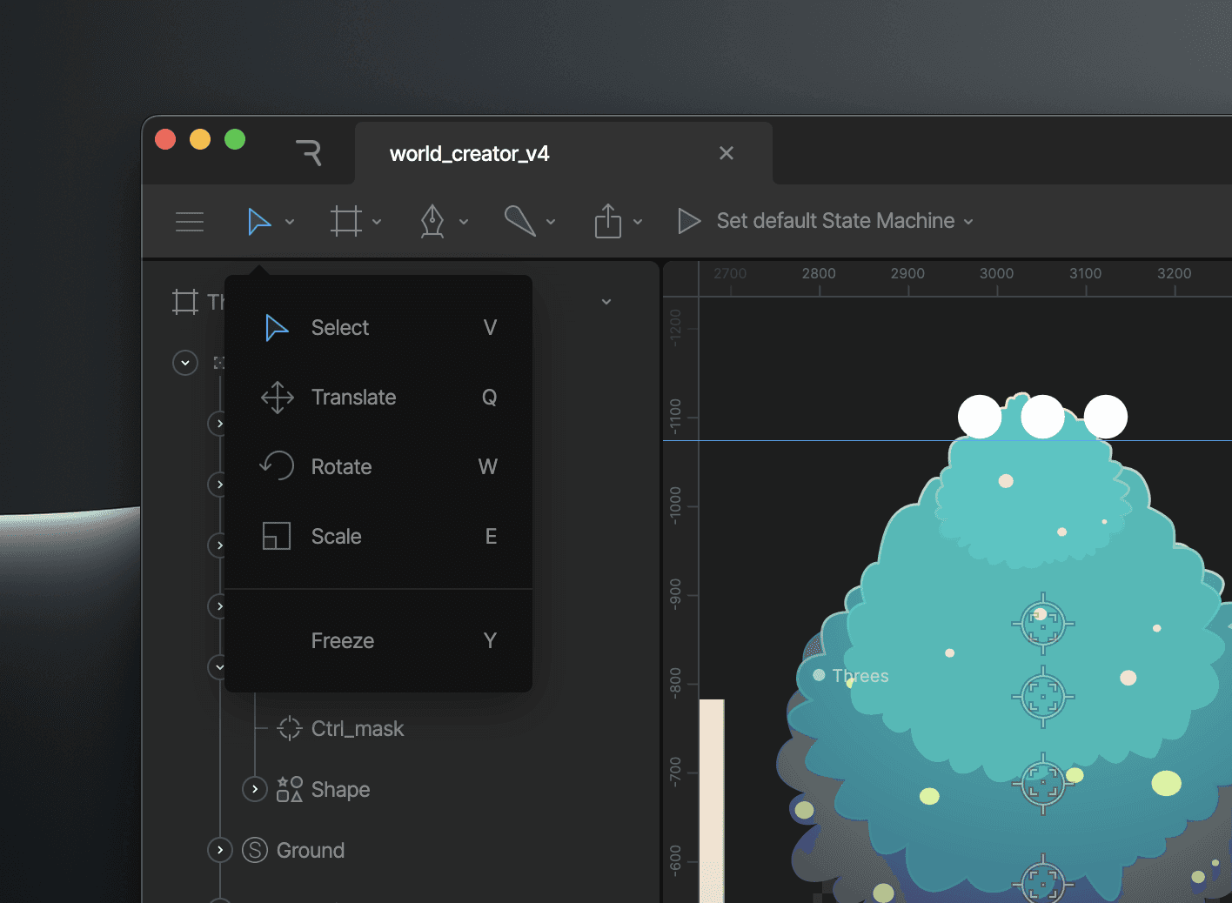Open Set default State Machine dropdown
Screen dimensions: 1232x903
click(844, 221)
